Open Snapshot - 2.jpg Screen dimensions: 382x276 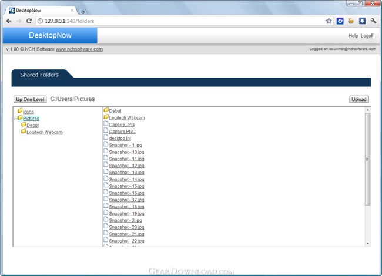125,220
